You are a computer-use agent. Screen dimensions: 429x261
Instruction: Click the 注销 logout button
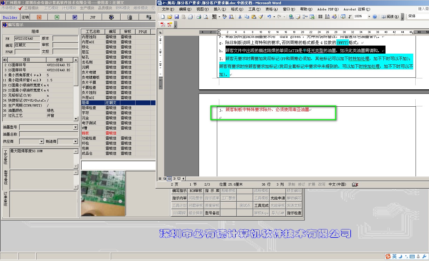coord(25,17)
